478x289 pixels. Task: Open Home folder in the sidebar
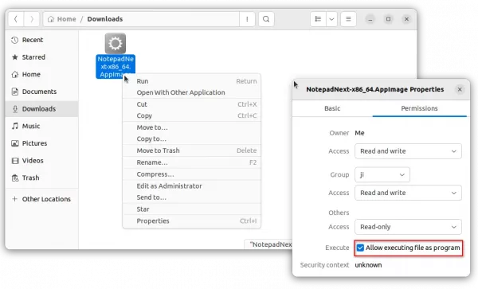41,74
